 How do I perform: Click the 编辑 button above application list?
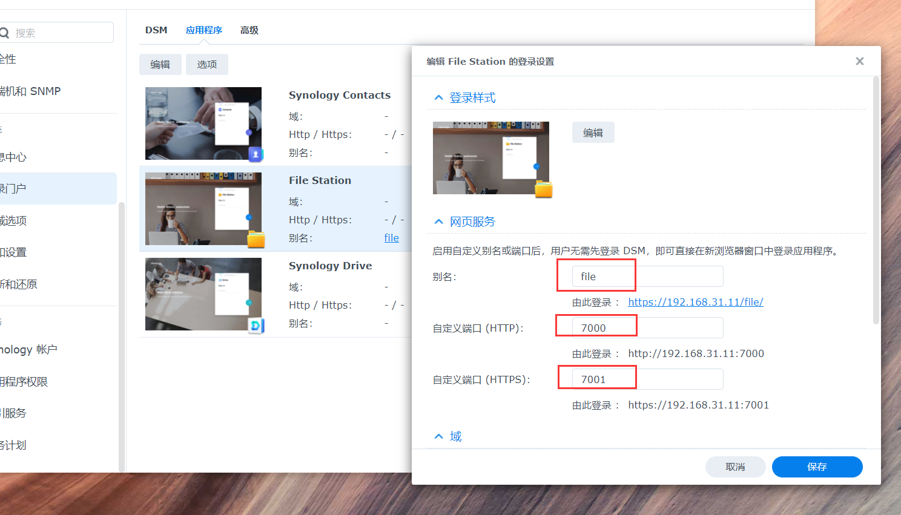tap(160, 64)
